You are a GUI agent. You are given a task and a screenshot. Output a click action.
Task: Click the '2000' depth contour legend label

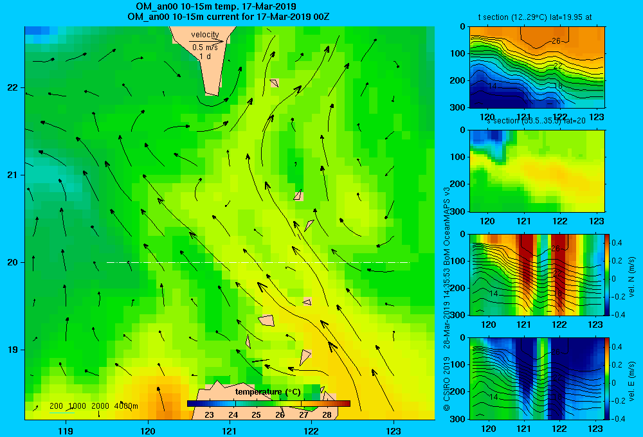(100, 406)
